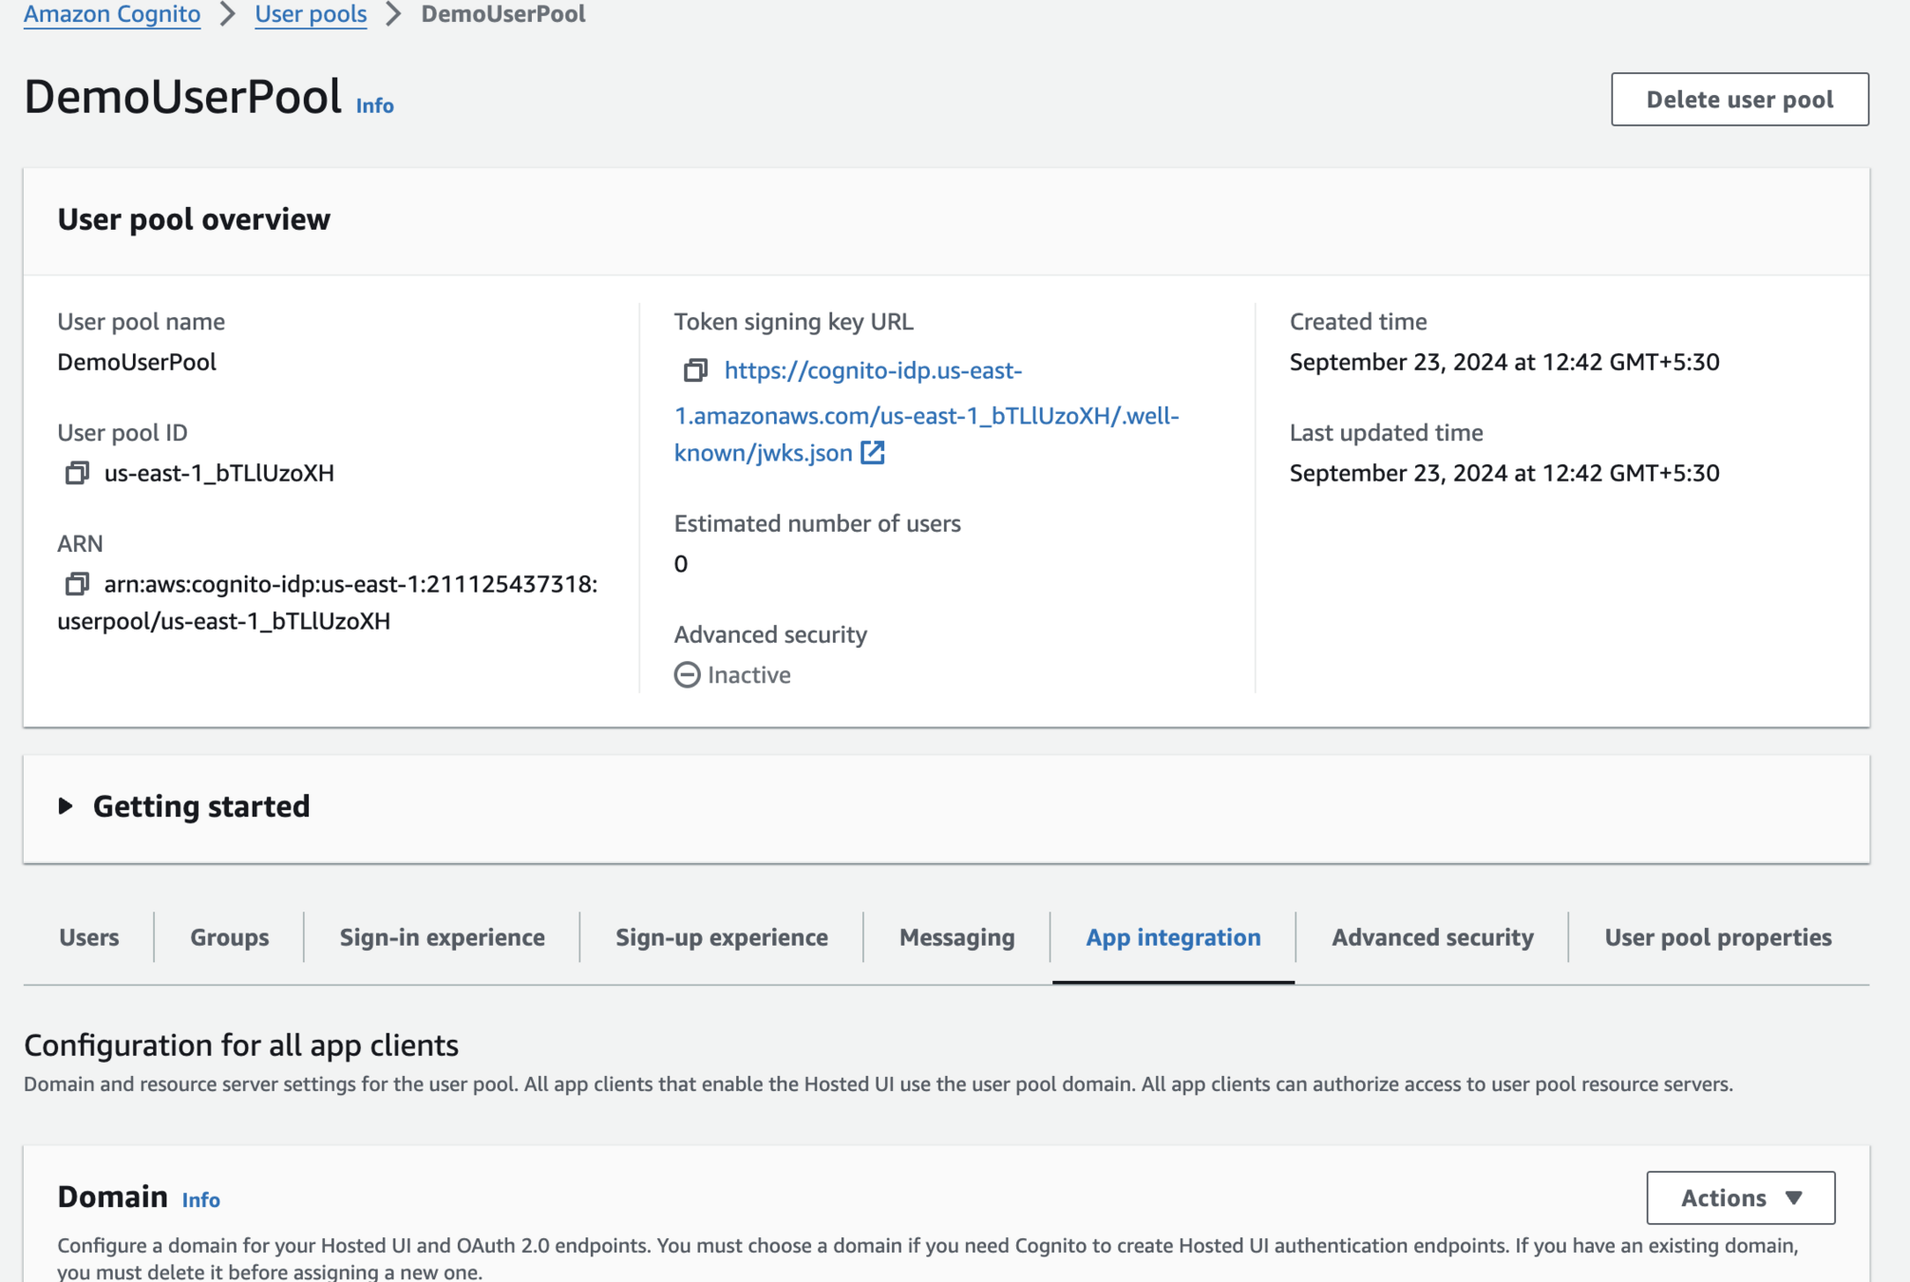
Task: Go to the Advanced security tab
Action: 1432,937
